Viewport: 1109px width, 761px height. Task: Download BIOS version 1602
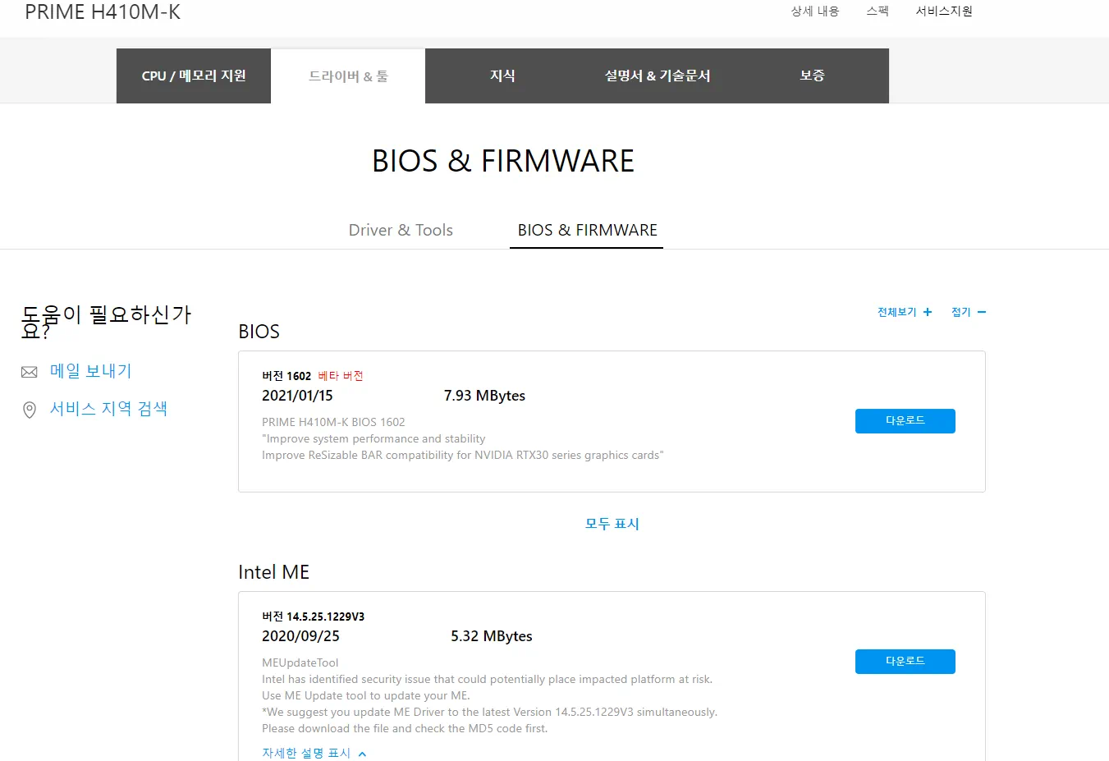[x=905, y=421]
